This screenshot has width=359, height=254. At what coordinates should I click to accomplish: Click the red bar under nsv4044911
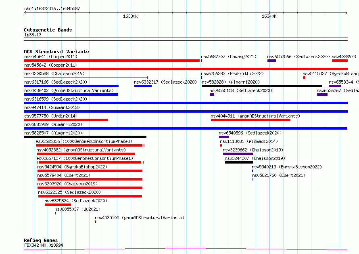pyautogui.click(x=251, y=120)
